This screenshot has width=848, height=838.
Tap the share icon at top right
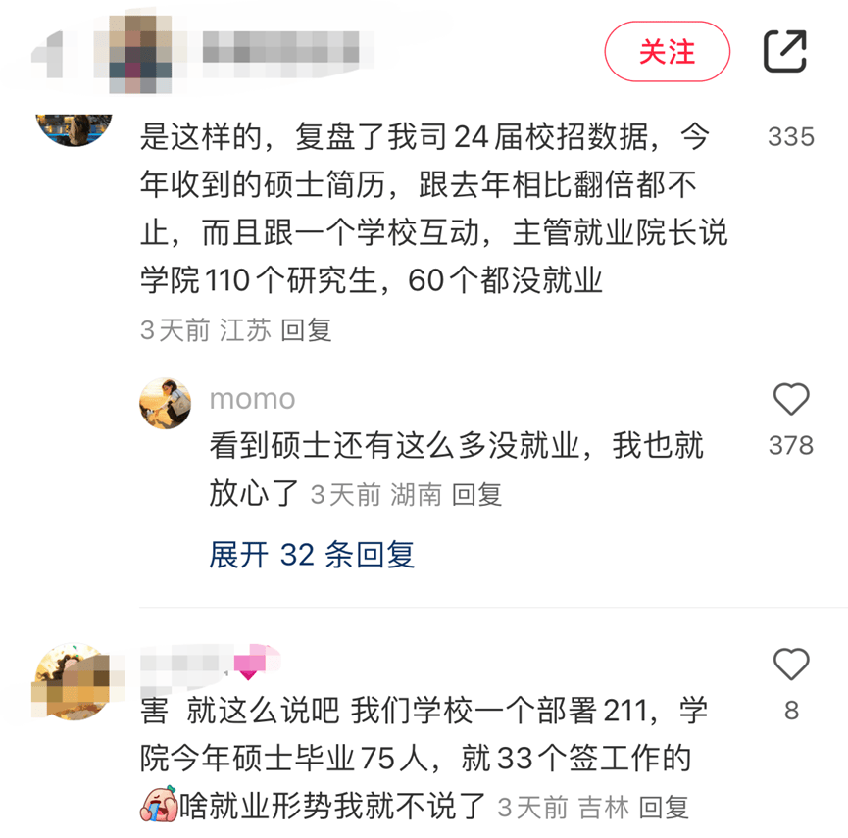point(784,51)
